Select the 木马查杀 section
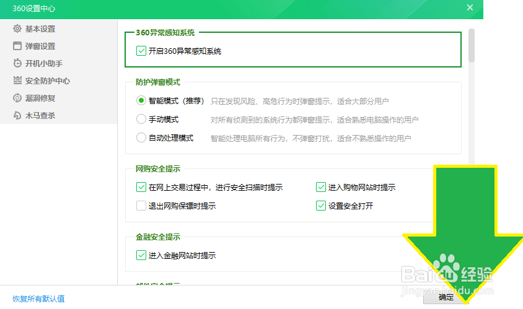The image size is (523, 309). pyautogui.click(x=40, y=116)
